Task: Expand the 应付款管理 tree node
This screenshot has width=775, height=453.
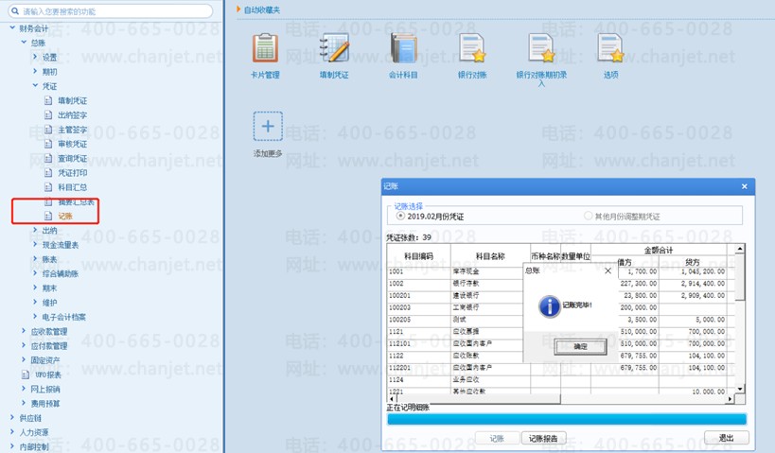Action: pyautogui.click(x=24, y=345)
